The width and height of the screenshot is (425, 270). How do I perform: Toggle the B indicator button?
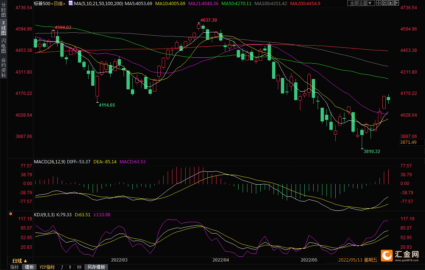(x=70, y=267)
